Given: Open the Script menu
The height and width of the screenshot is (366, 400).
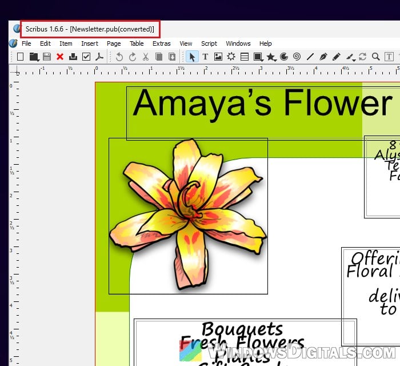Looking at the screenshot, I should [x=209, y=43].
